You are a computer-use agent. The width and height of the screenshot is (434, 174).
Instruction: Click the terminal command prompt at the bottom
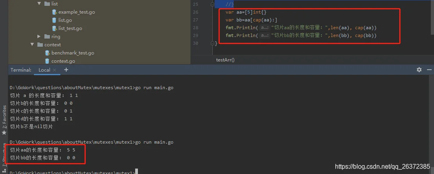[136, 172]
